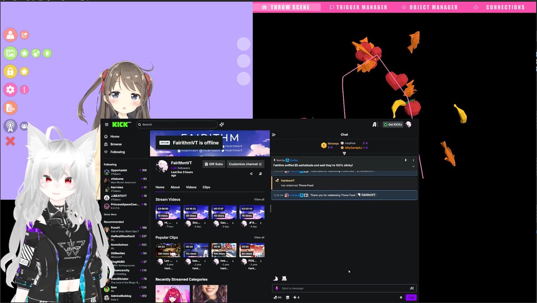Open avatar selection with the person icon
Image resolution: width=537 pixels, height=303 pixels.
point(10,35)
